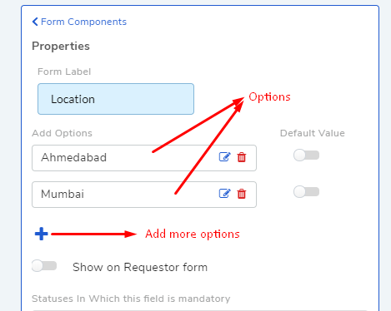Select the Mumbai option text box

tap(144, 195)
